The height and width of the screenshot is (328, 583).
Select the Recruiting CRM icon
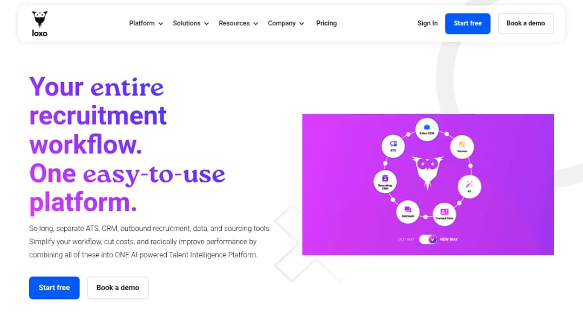click(385, 182)
